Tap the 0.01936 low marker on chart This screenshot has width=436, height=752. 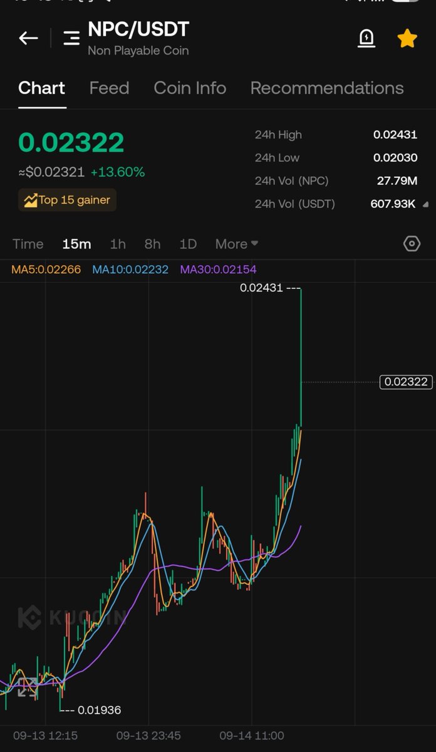100,710
